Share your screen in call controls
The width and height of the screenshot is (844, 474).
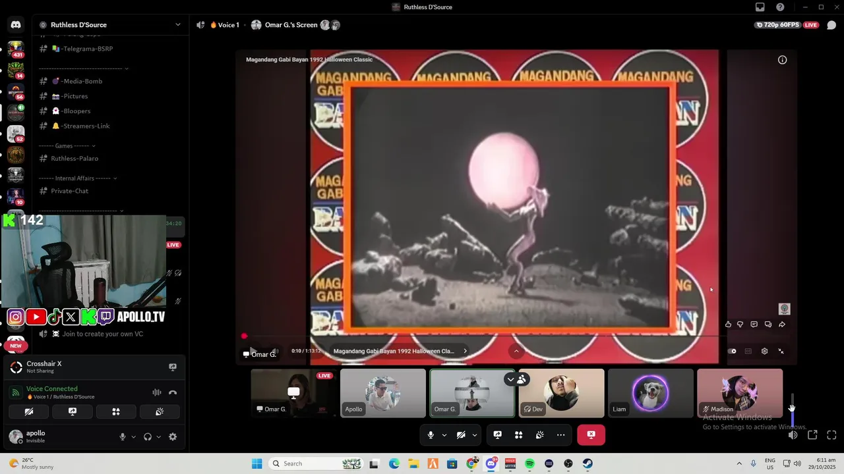point(498,435)
